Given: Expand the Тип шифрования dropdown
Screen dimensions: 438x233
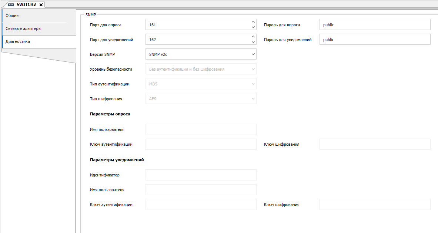Looking at the screenshot, I should pyautogui.click(x=253, y=99).
